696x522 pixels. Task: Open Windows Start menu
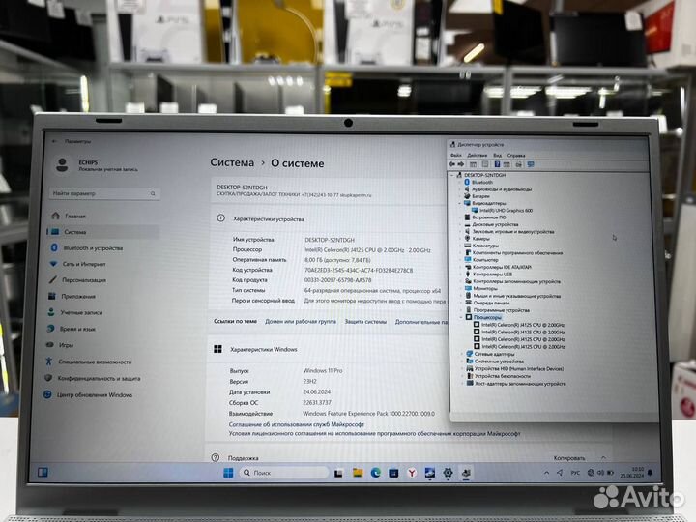click(228, 473)
